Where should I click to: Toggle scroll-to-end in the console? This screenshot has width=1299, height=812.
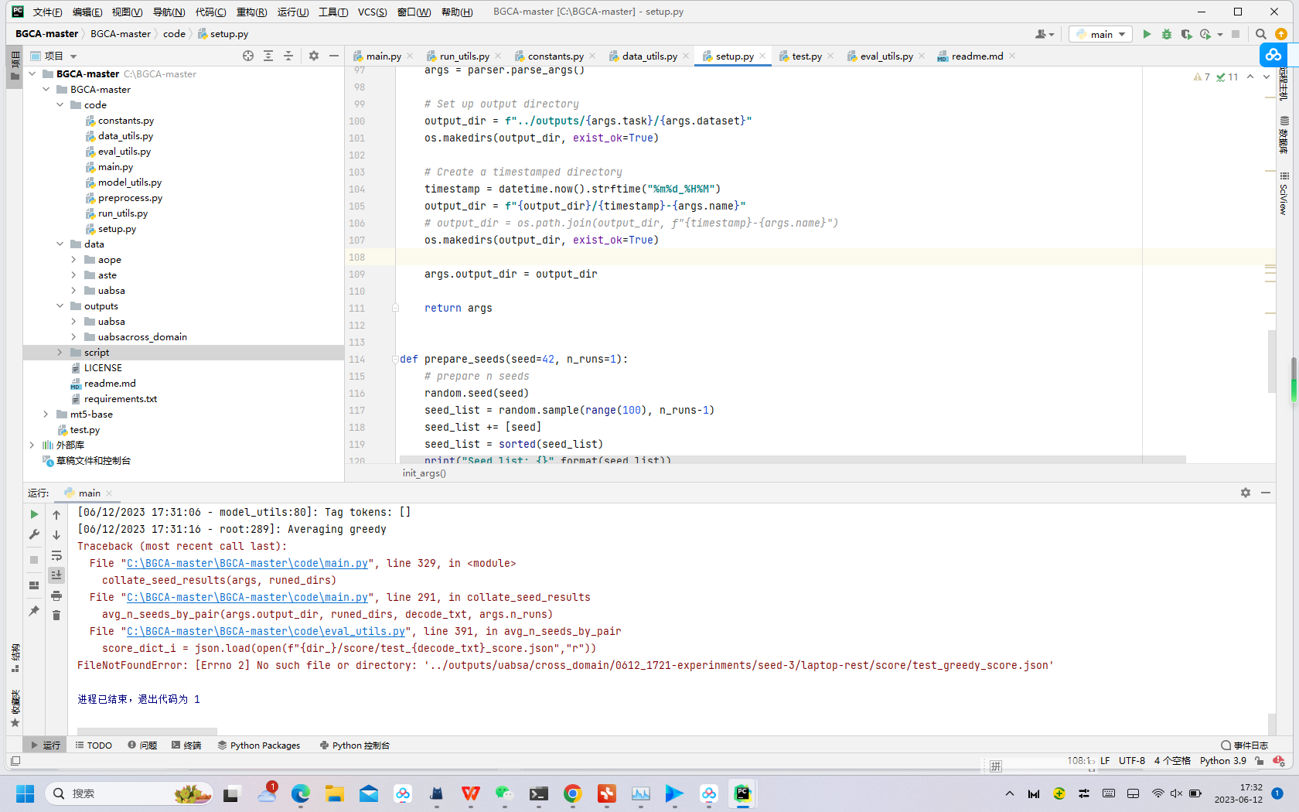(x=56, y=575)
